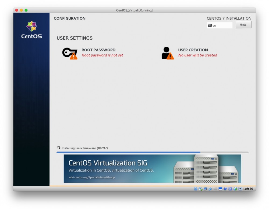
Task: Click the mouse integration status icon
Action: pos(235,189)
